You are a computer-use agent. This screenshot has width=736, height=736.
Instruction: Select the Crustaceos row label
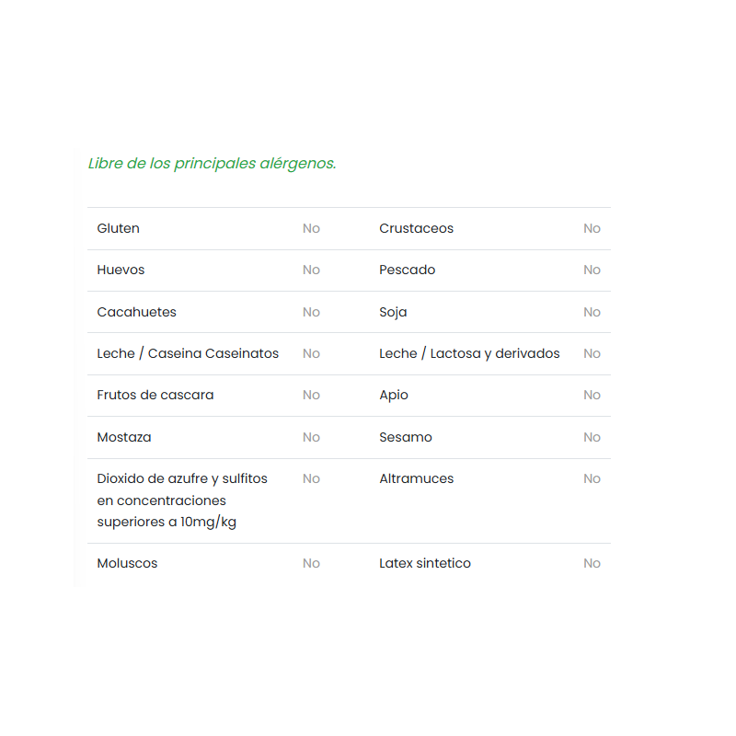click(416, 228)
